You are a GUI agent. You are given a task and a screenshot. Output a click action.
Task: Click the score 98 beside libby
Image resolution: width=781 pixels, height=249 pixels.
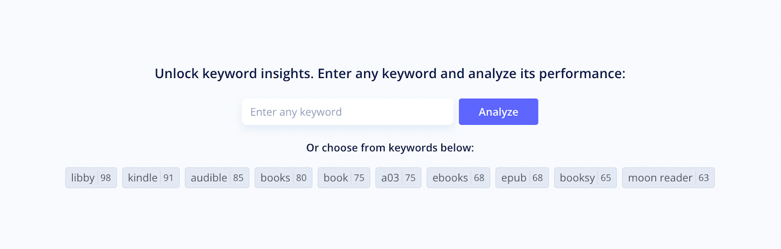pos(106,178)
